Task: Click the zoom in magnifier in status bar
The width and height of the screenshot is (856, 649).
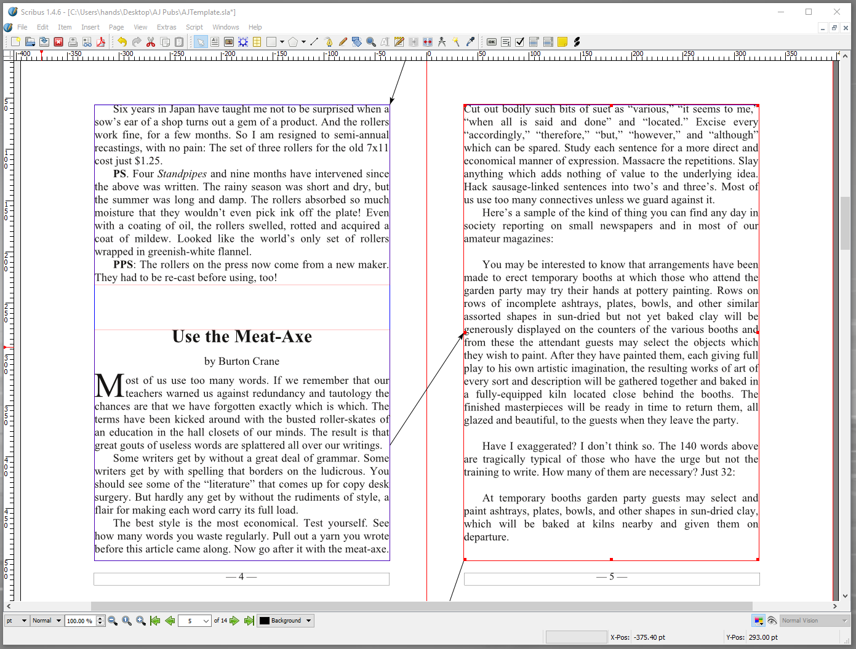Action: (141, 621)
